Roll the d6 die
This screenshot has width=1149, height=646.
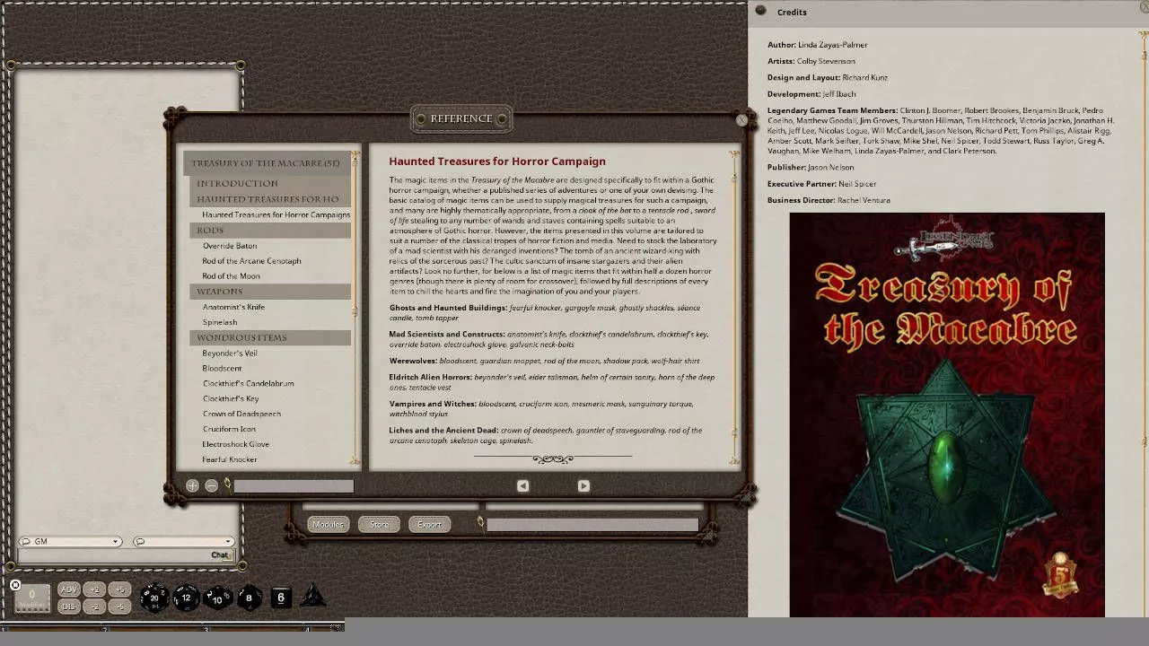281,597
